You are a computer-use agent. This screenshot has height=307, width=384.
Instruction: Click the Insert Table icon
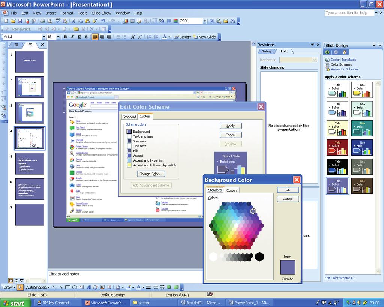click(132, 21)
